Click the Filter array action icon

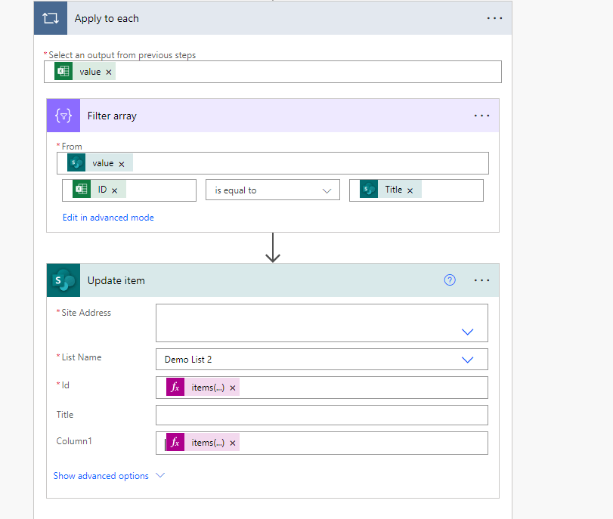point(63,115)
